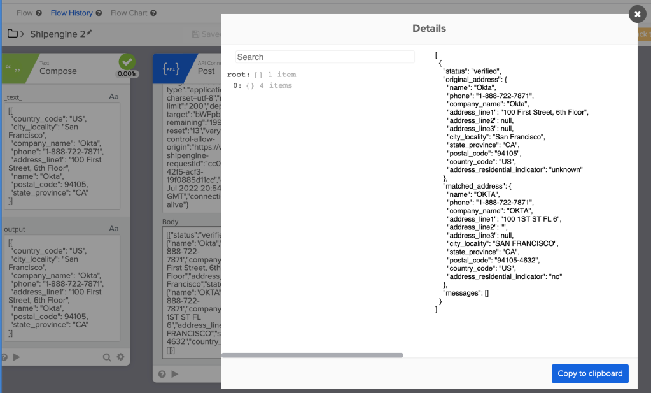Open the Flow Chart tab
This screenshot has width=651, height=393.
pyautogui.click(x=130, y=13)
